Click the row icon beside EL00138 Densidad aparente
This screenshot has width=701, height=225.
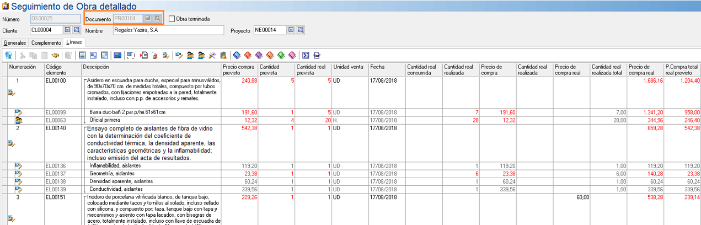tap(18, 181)
